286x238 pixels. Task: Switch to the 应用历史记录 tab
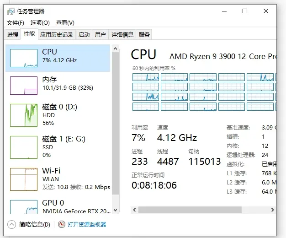point(57,35)
